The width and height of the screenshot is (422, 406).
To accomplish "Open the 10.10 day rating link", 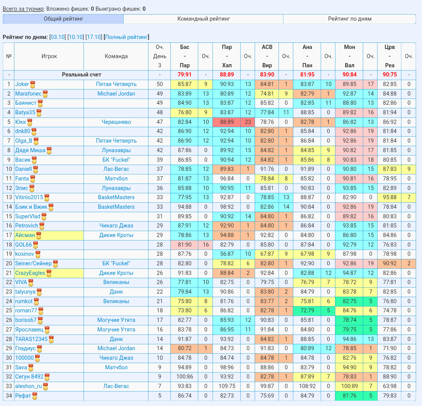I will [76, 37].
